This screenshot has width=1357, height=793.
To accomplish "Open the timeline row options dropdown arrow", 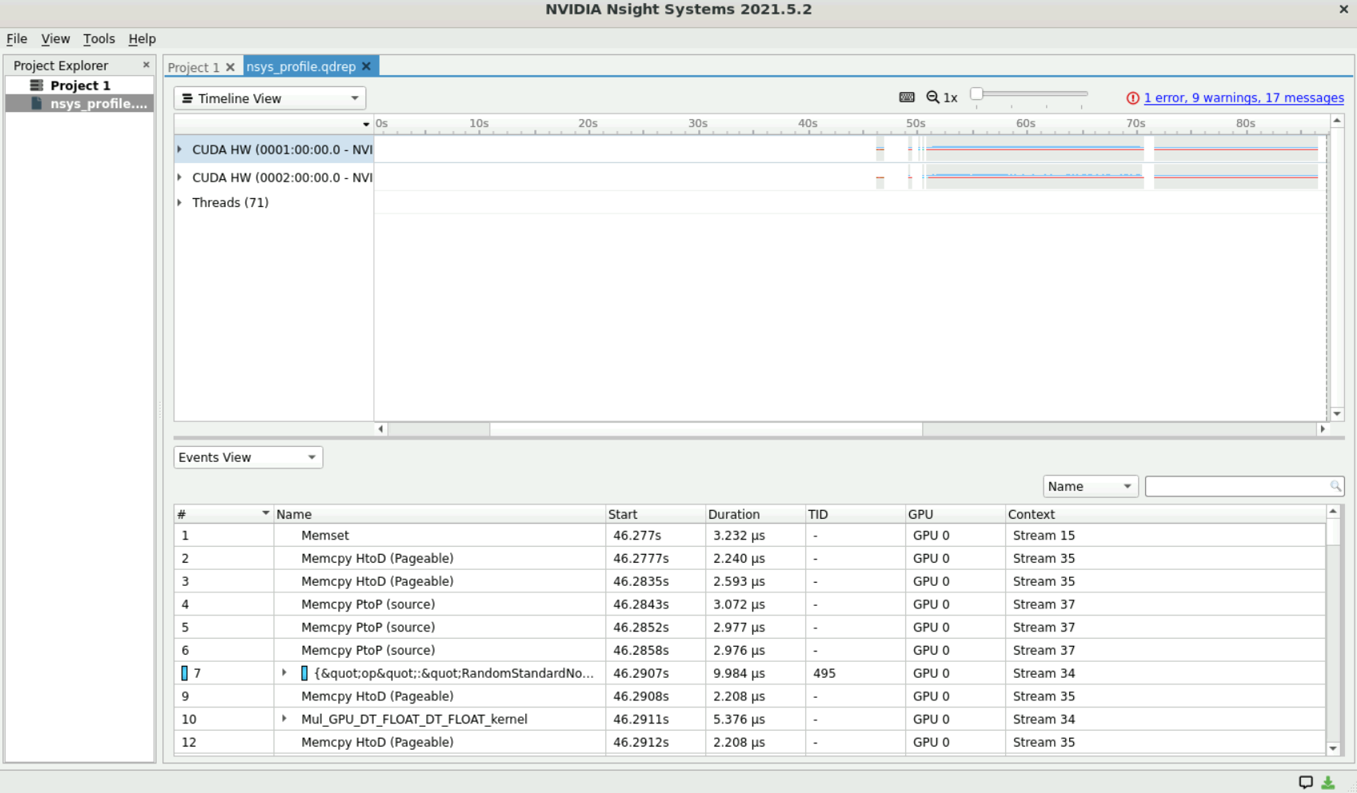I will tap(365, 124).
